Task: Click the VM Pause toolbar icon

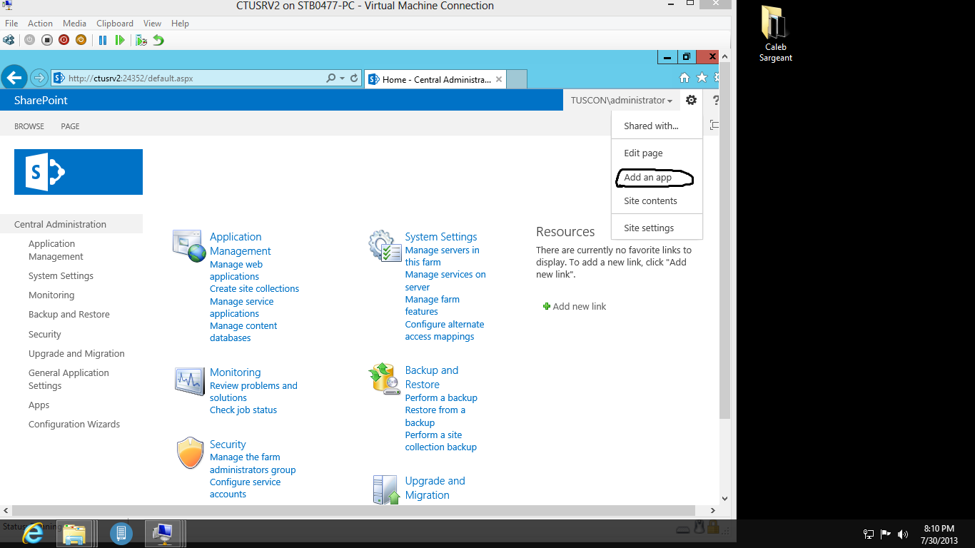Action: [103, 40]
